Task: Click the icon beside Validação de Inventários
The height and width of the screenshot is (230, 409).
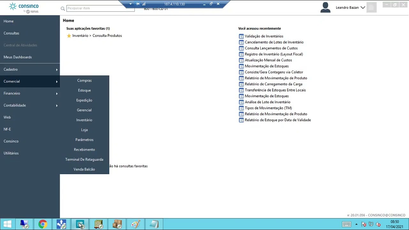Action: point(241,36)
